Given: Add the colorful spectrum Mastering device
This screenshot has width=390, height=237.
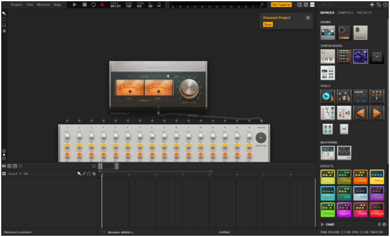Looking at the screenshot, I should coord(344,153).
